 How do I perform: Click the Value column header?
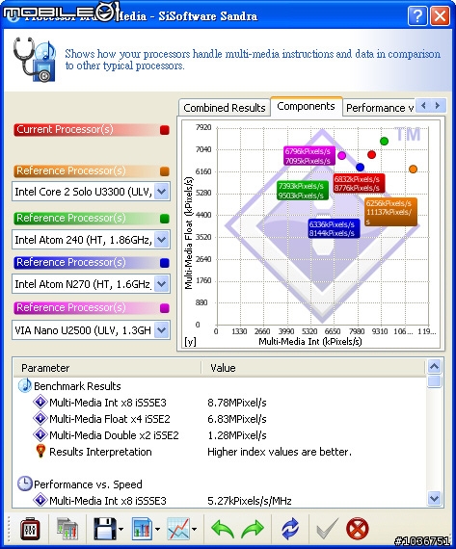[x=313, y=368]
